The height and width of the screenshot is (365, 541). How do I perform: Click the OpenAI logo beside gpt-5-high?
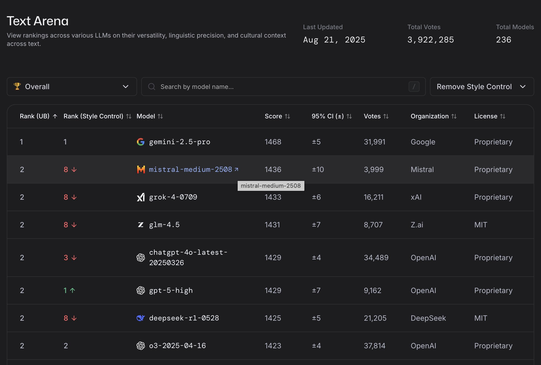tap(141, 290)
